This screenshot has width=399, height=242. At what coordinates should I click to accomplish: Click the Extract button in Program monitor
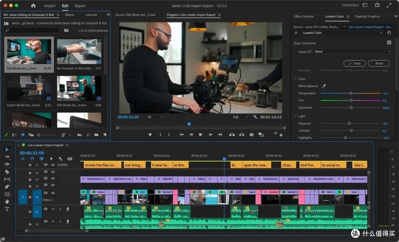pos(241,135)
